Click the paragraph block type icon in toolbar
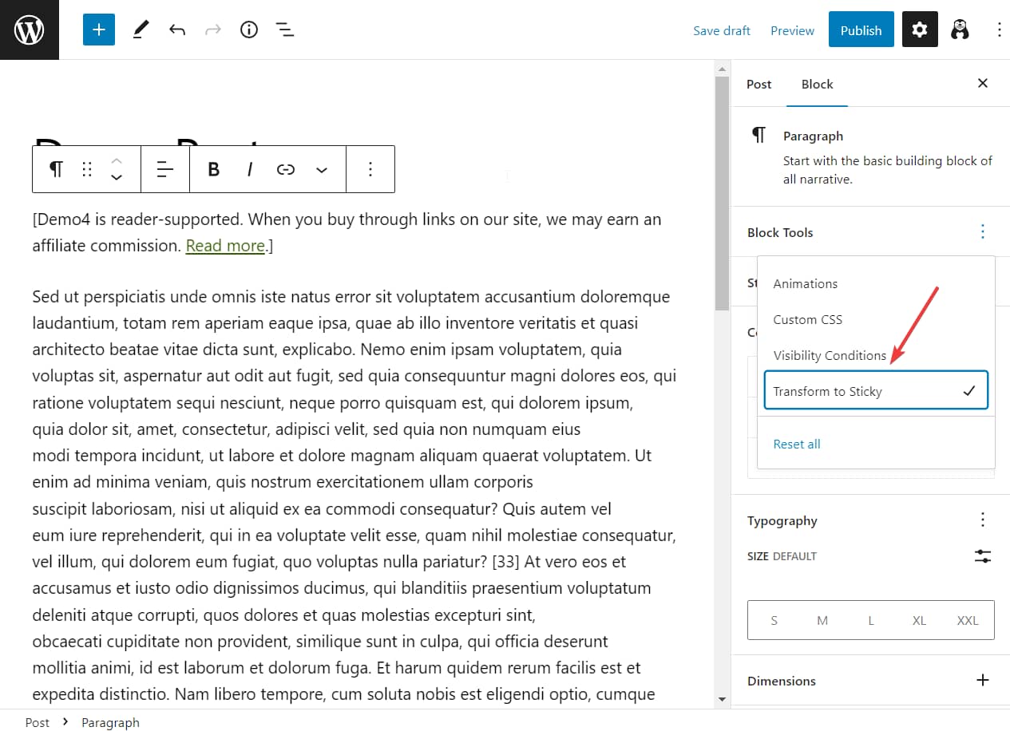This screenshot has height=731, width=1010. pyautogui.click(x=56, y=169)
